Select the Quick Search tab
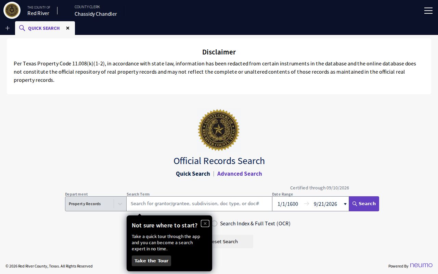This screenshot has height=274, width=438. coord(45,28)
